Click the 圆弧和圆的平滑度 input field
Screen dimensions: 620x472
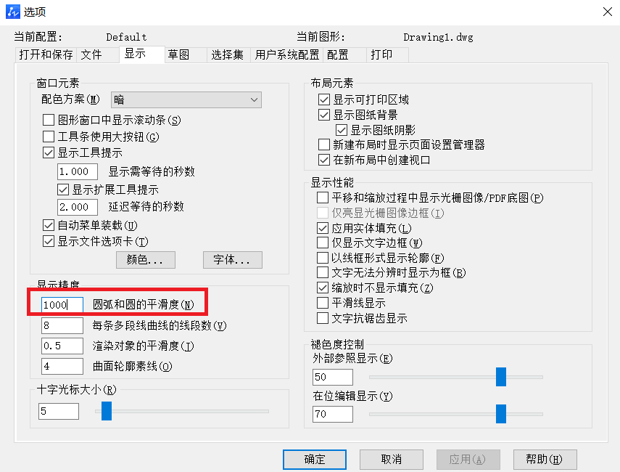click(62, 304)
